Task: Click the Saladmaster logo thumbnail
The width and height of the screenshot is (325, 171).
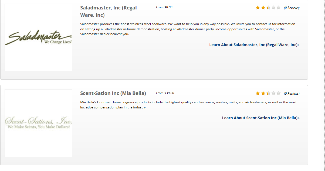Action: 38,37
